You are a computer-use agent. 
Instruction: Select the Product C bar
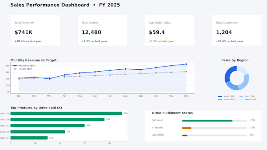pos(48,126)
